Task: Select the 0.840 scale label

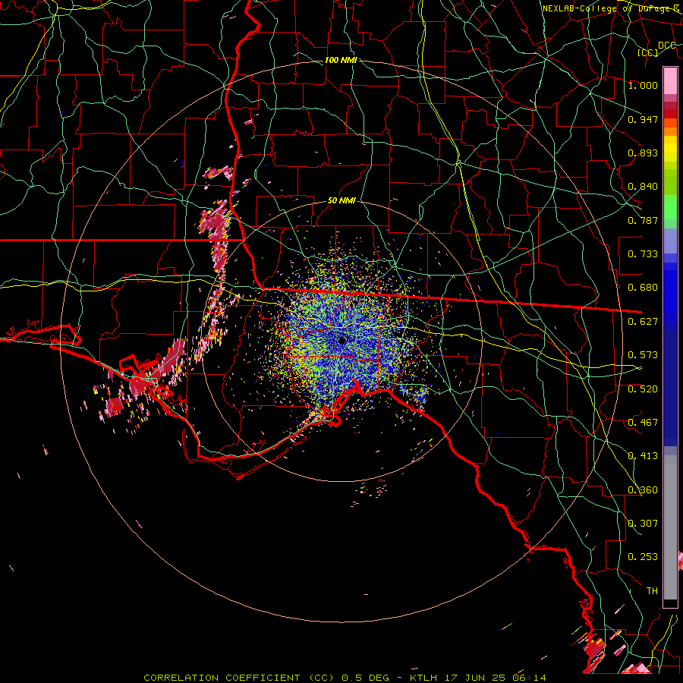Action: (643, 187)
